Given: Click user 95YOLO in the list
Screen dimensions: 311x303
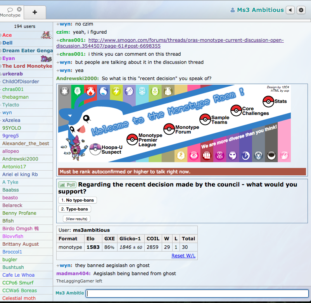Looking at the screenshot, I should click(26, 128).
